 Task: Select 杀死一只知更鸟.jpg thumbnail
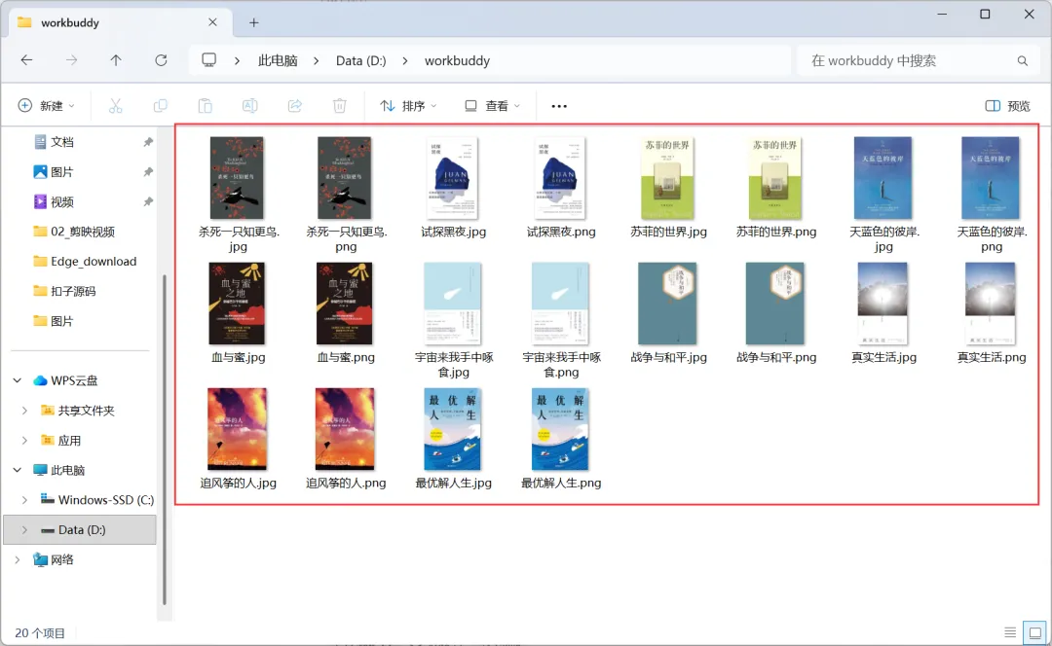coord(238,178)
